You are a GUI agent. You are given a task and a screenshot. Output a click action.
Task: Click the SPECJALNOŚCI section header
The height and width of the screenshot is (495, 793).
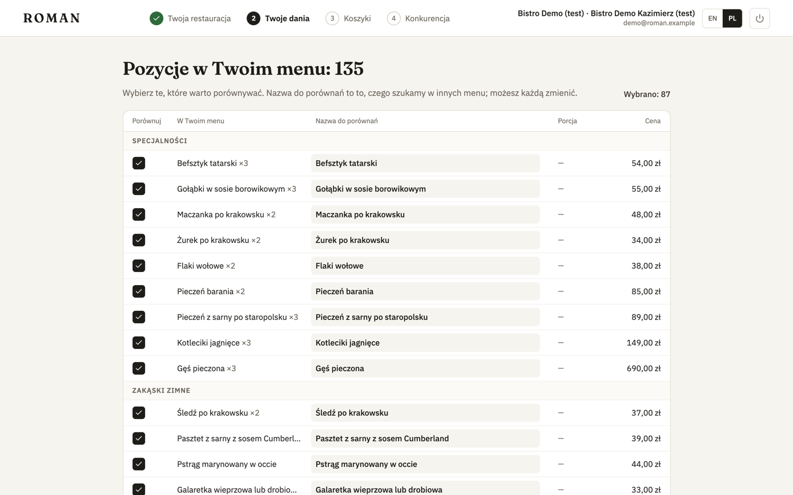(160, 141)
